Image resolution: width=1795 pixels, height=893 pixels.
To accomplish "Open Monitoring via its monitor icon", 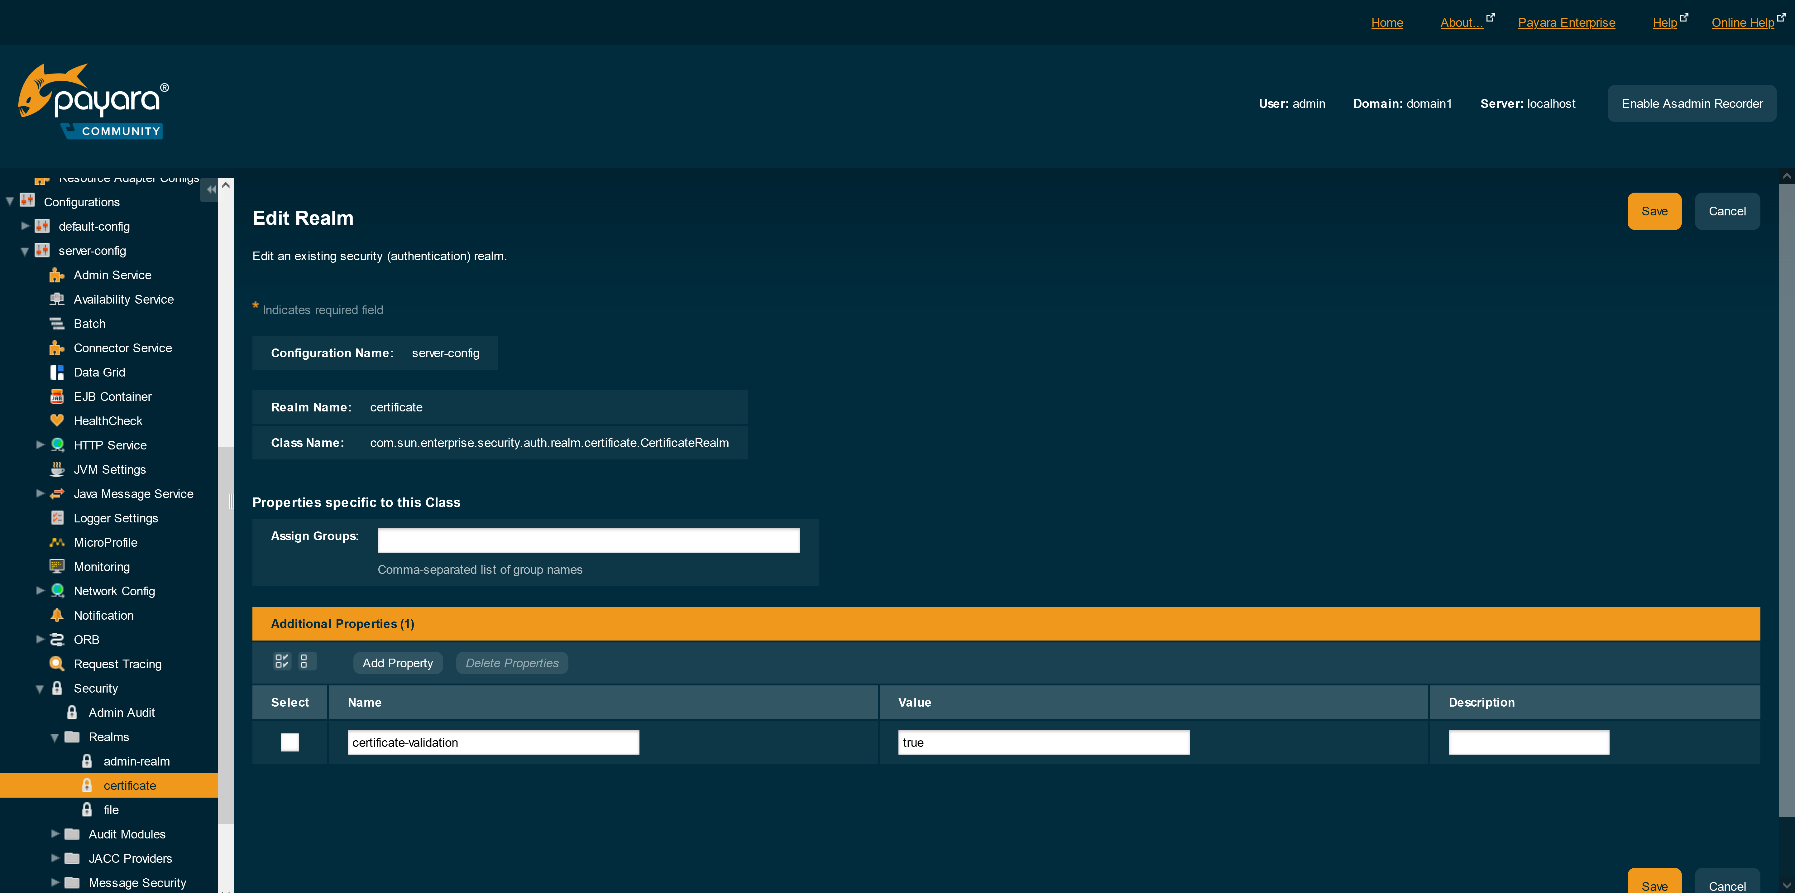I will pyautogui.click(x=56, y=566).
